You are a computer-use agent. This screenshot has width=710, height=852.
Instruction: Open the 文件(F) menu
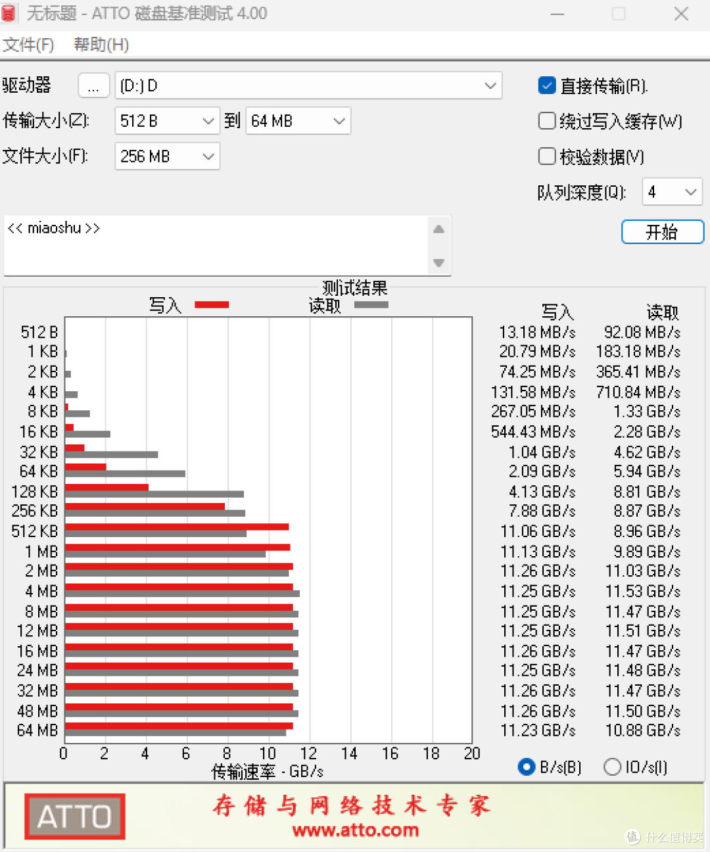pos(28,45)
